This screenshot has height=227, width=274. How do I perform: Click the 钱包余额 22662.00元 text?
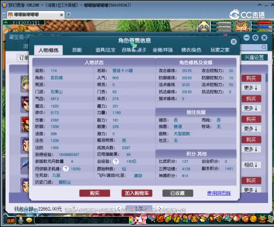coord(38,209)
